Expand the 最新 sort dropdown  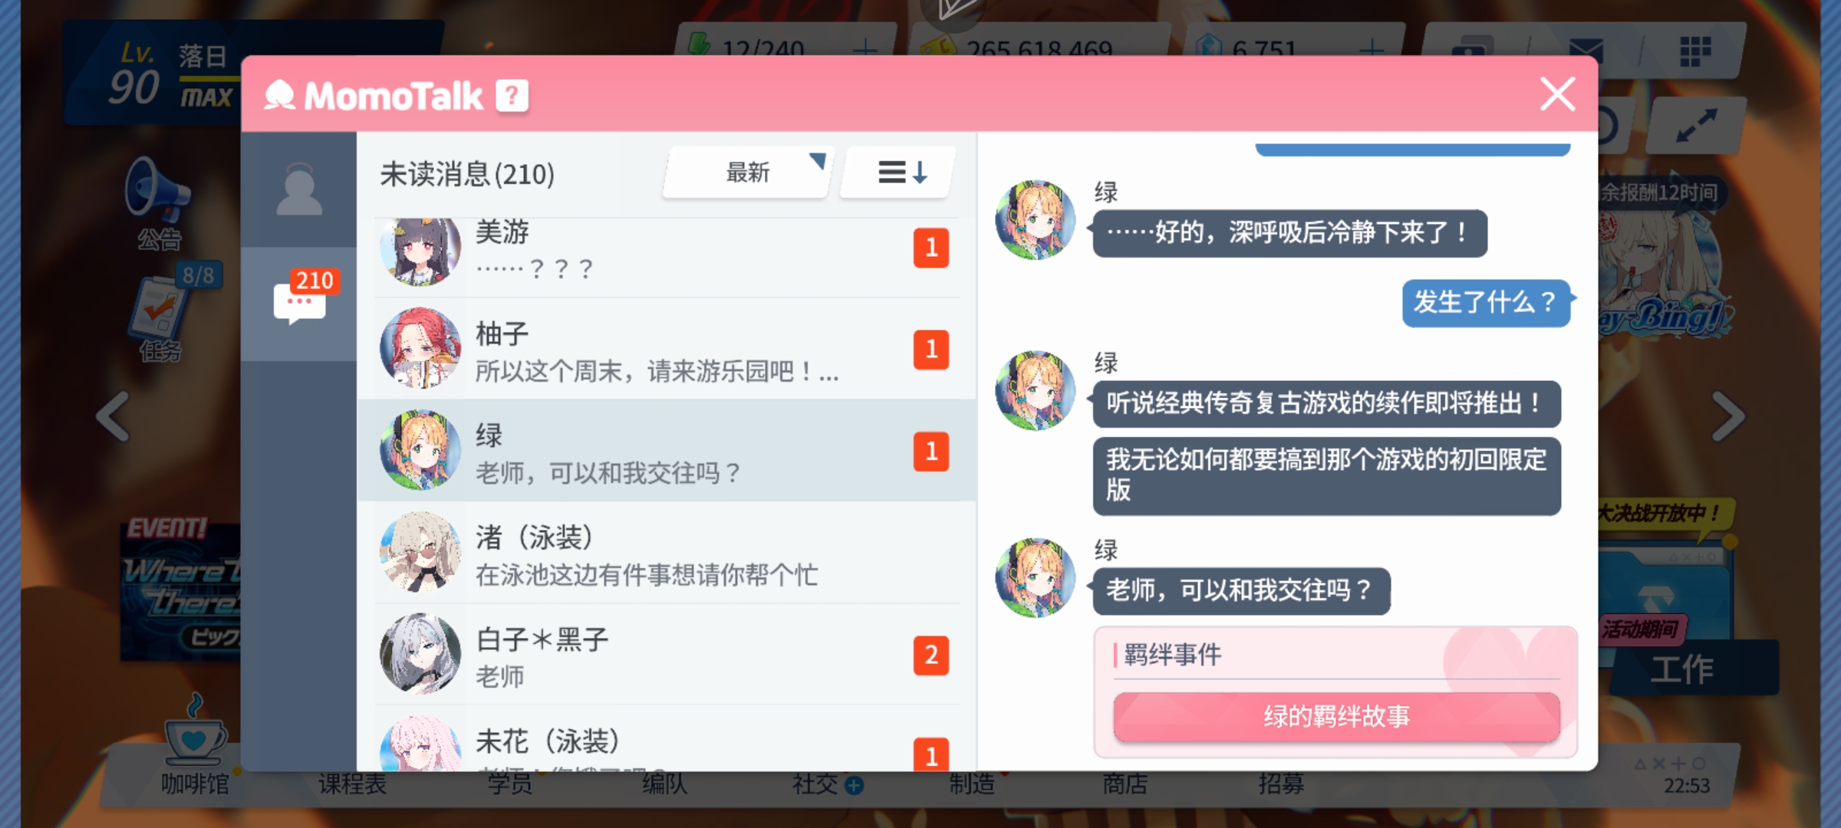(x=749, y=172)
